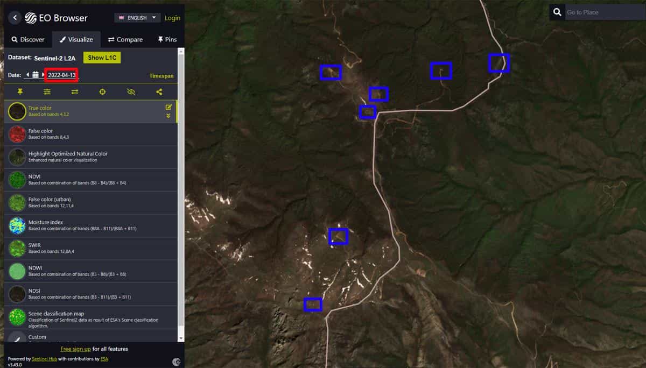Screen dimensions: 646x368
Task: Open the effects and advanced options sliders icon
Action: tap(47, 92)
